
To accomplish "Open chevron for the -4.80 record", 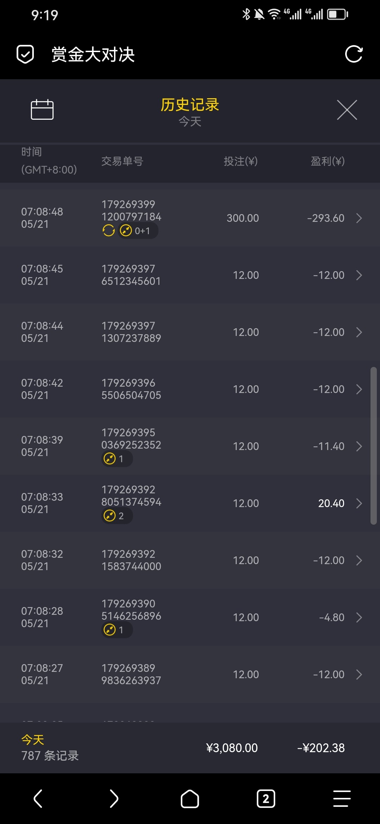I will click(x=359, y=617).
